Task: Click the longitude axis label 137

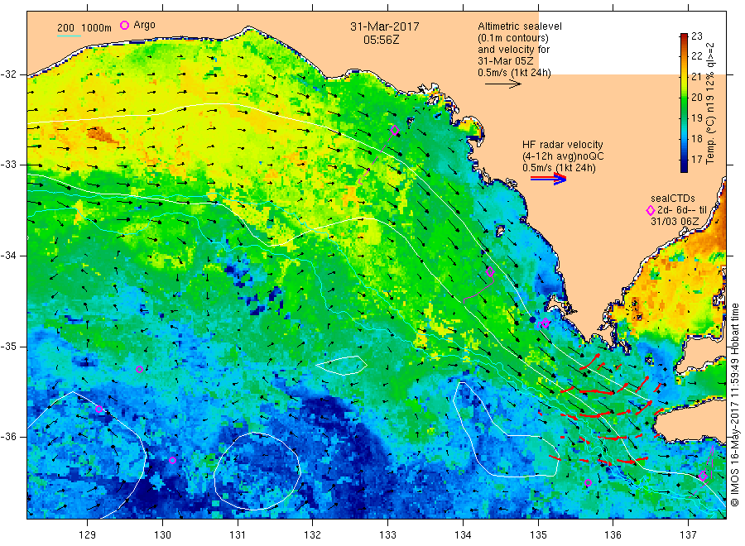Action: point(688,535)
